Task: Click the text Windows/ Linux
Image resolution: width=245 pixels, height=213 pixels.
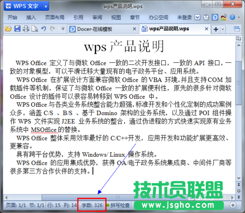Action: click(x=103, y=154)
